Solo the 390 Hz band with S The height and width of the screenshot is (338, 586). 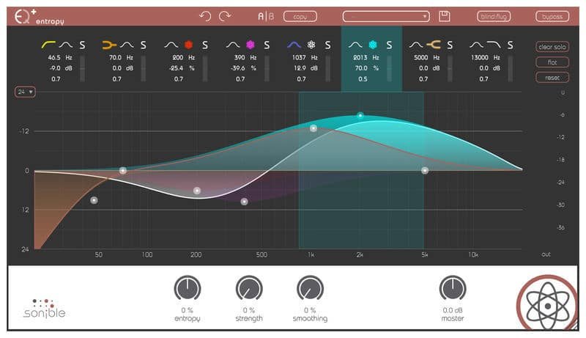coord(267,45)
